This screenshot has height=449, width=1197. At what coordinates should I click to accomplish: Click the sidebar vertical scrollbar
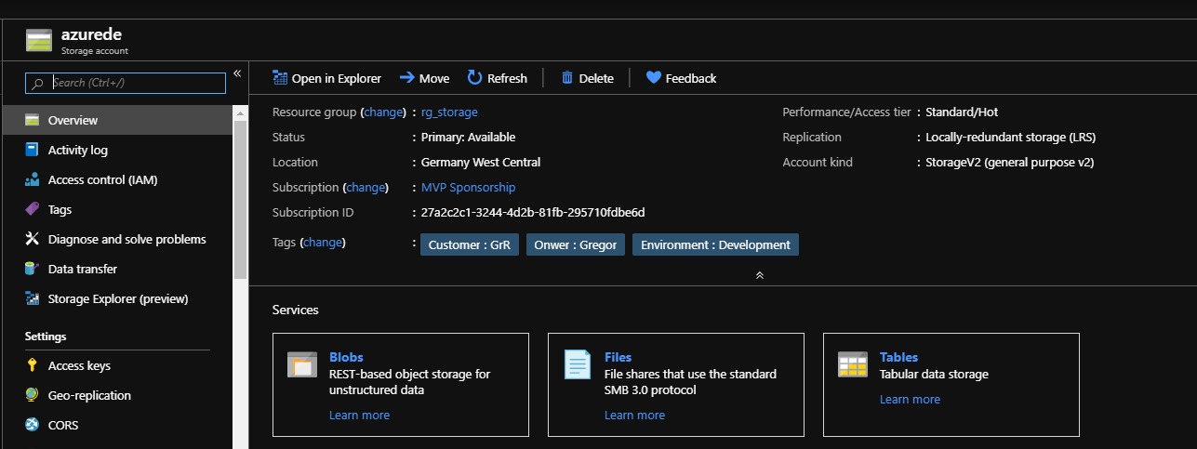click(x=240, y=197)
